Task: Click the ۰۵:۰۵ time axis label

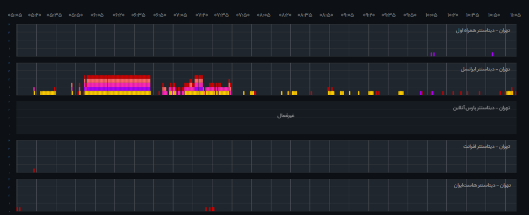Action: pyautogui.click(x=15, y=15)
